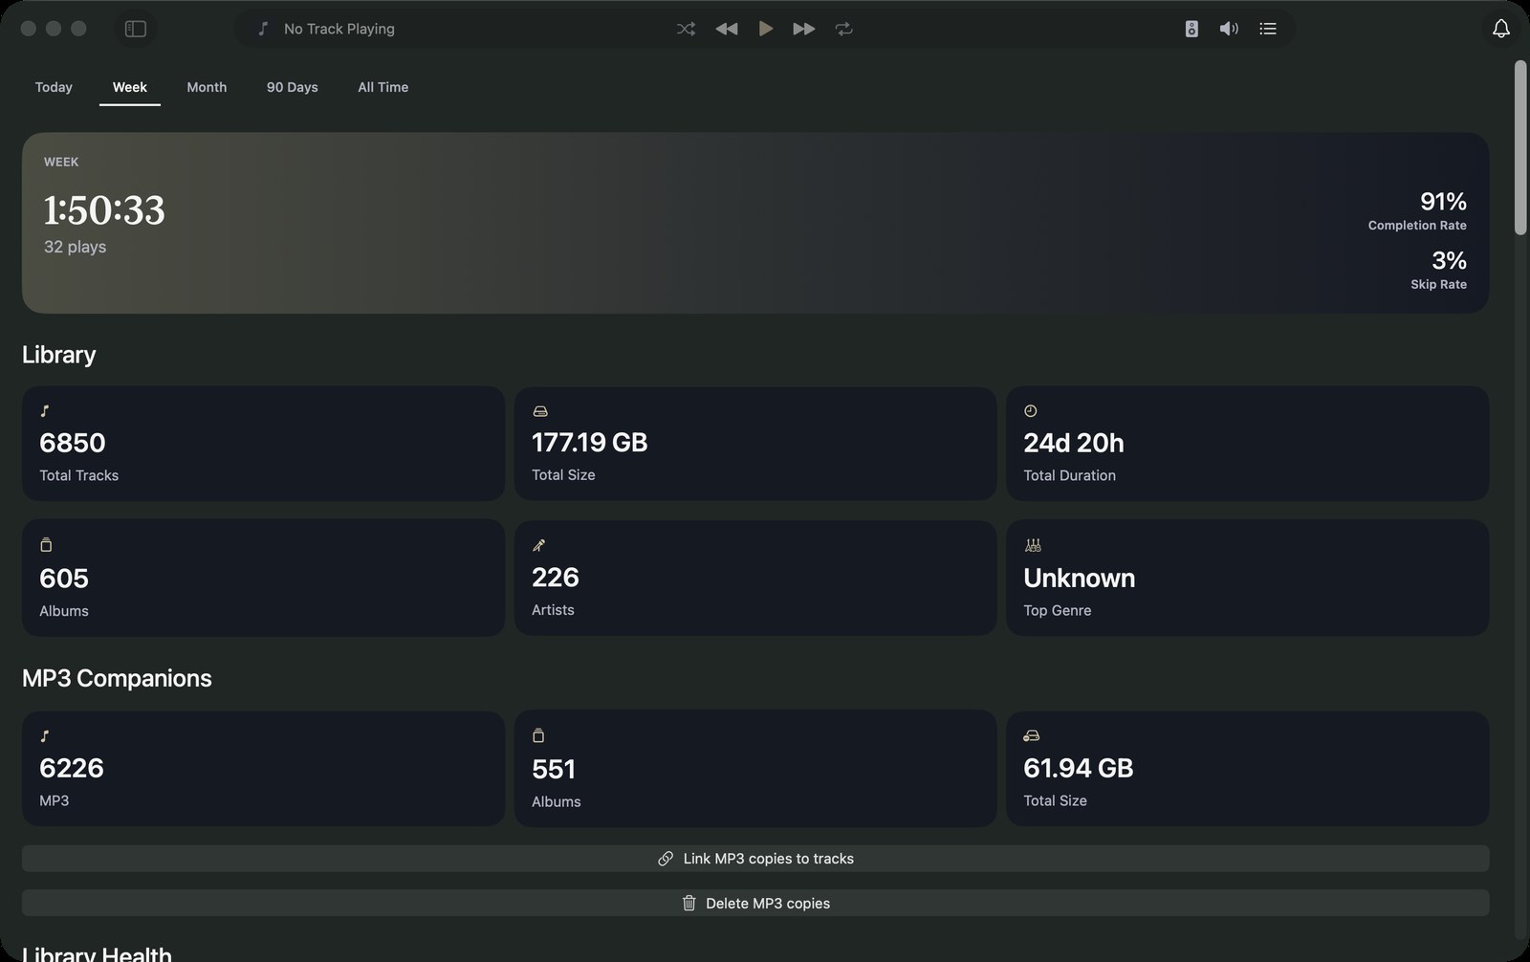Open the audio output device selector
The image size is (1530, 962).
pyautogui.click(x=1191, y=29)
